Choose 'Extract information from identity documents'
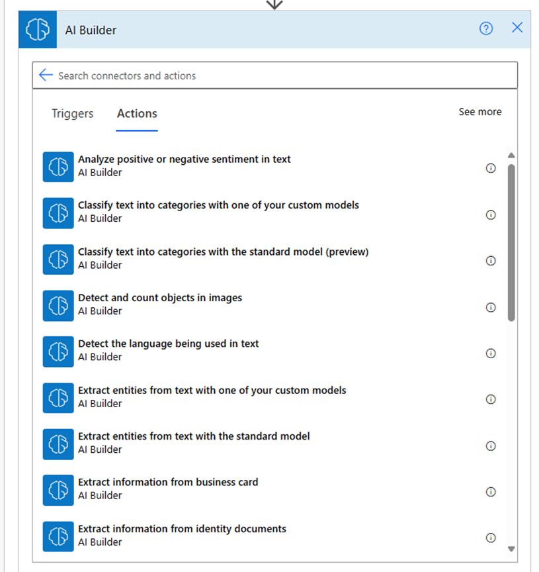This screenshot has width=539, height=572. tap(182, 529)
